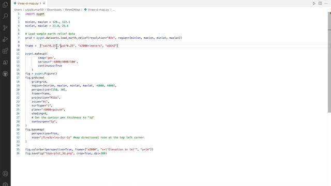331x186 pixels.
Task: Click the contour pen thickness comment
Action: point(63,117)
